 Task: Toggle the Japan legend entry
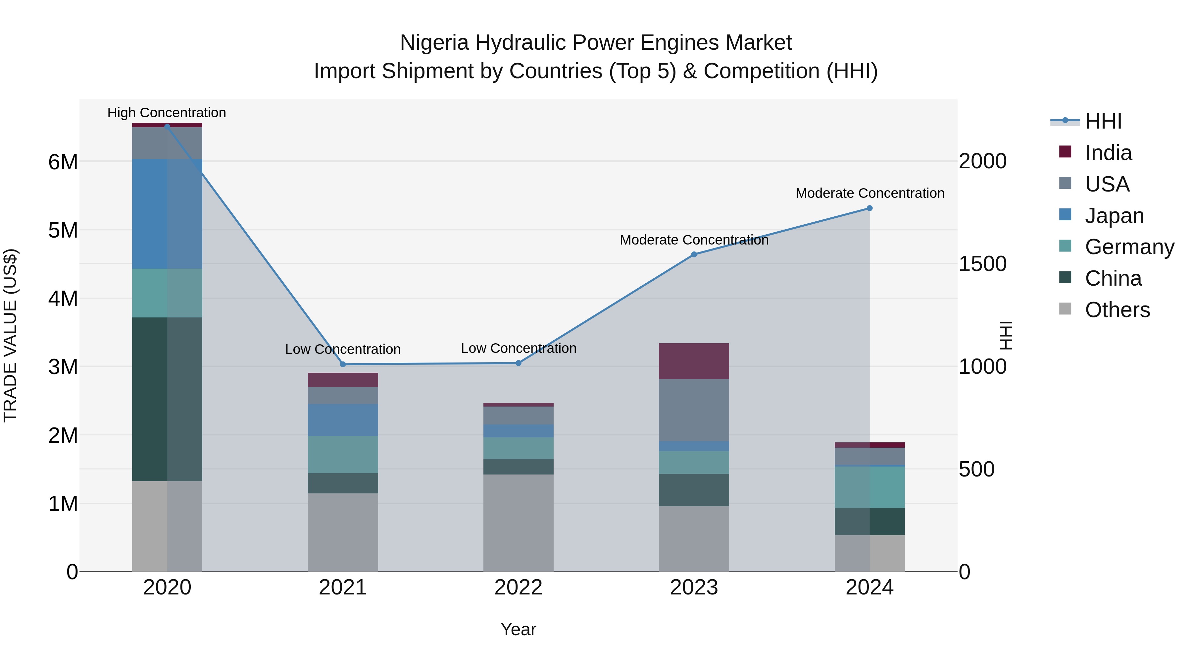(1101, 216)
